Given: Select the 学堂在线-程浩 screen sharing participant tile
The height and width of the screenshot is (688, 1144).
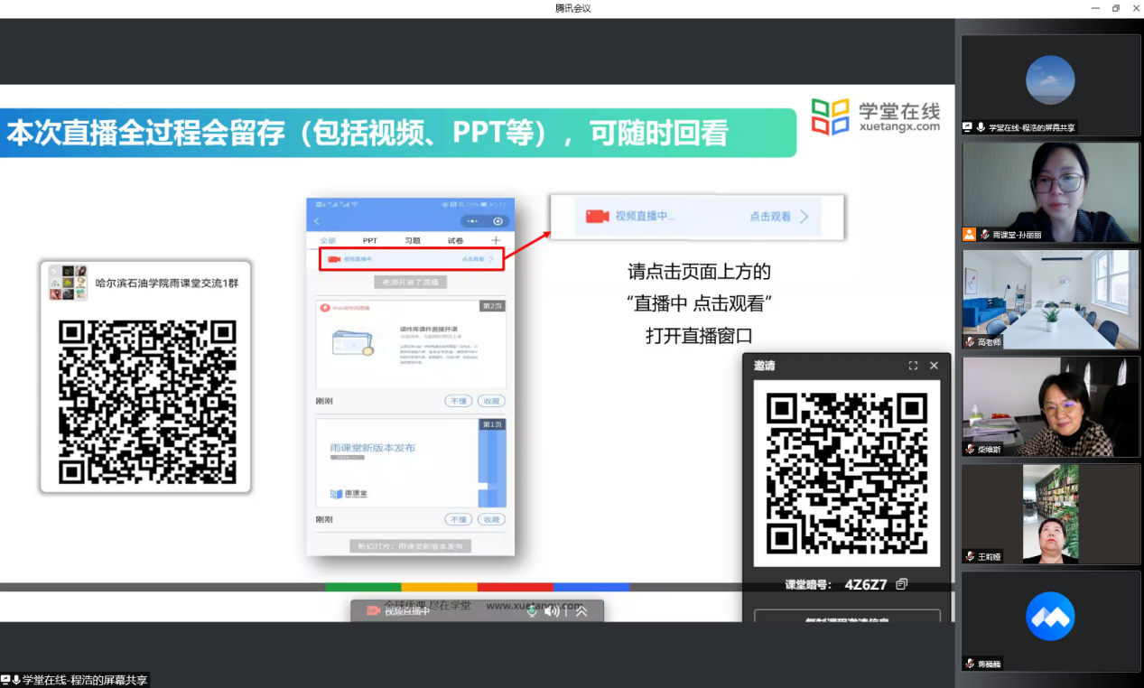Looking at the screenshot, I should tap(1050, 85).
